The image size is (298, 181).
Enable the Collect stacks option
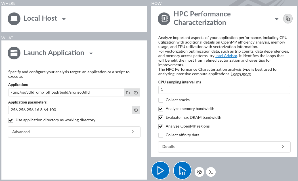pos(161,100)
